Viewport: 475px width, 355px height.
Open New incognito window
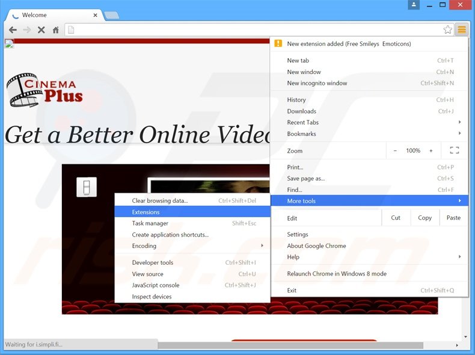tap(369, 83)
